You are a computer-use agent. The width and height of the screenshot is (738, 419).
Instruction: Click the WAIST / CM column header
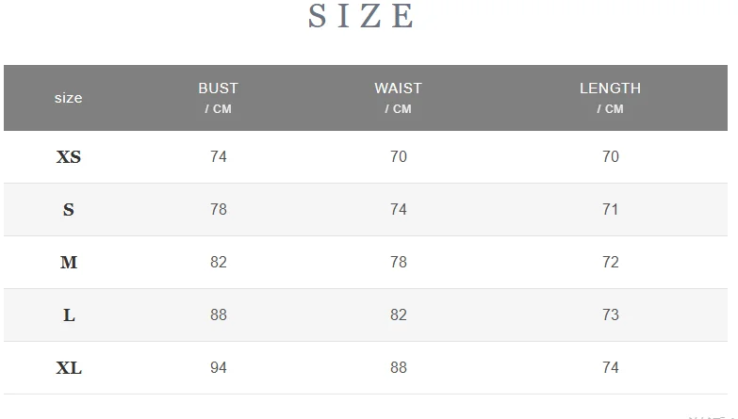tap(398, 98)
